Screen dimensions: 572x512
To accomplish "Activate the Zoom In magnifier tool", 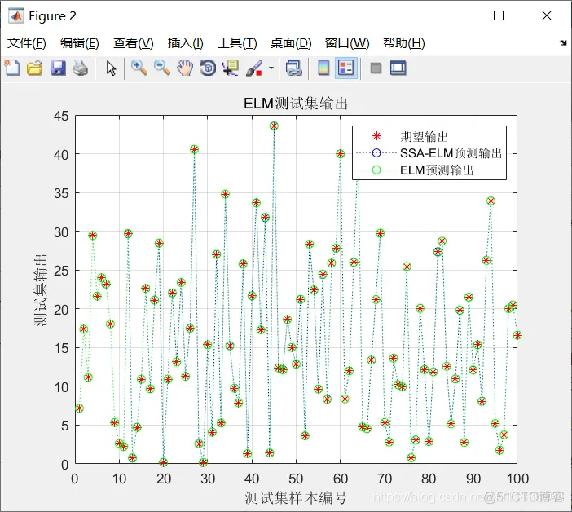I will (139, 68).
